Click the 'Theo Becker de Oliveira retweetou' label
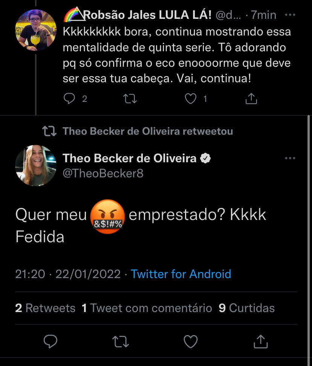The image size is (312, 366). coord(147,131)
